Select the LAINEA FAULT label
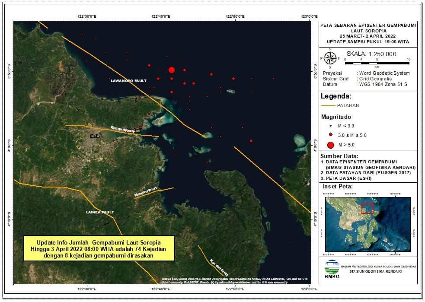This screenshot has width=425, height=302. (x=100, y=212)
